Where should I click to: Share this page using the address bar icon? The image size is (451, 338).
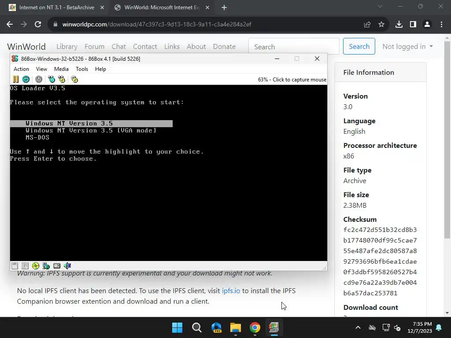point(367,25)
